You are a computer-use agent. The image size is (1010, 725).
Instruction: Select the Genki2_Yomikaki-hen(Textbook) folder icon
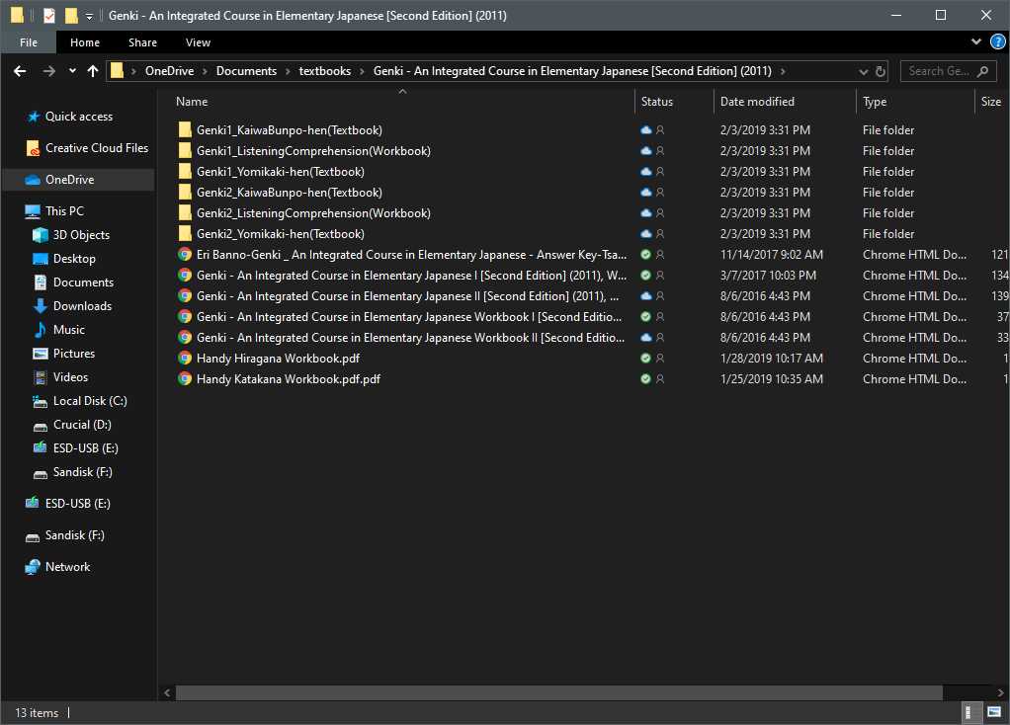[185, 234]
